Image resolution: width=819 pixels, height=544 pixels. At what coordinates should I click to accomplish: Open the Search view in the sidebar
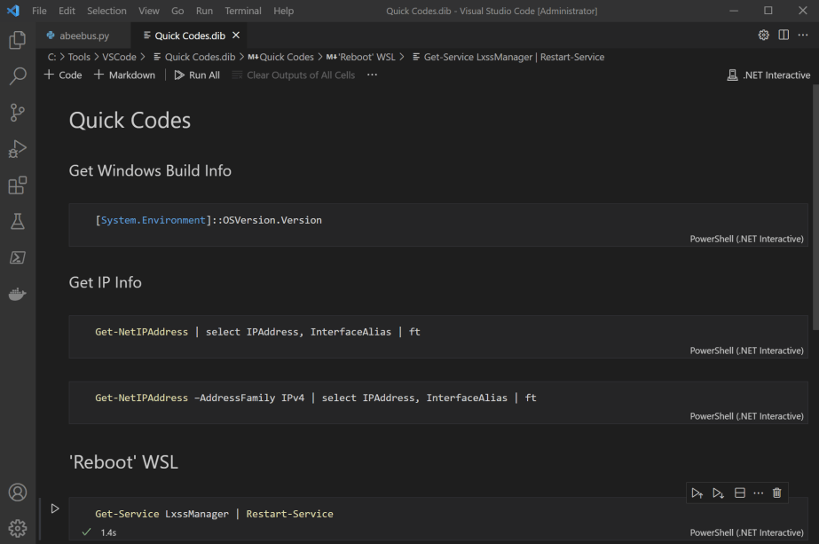[x=18, y=76]
